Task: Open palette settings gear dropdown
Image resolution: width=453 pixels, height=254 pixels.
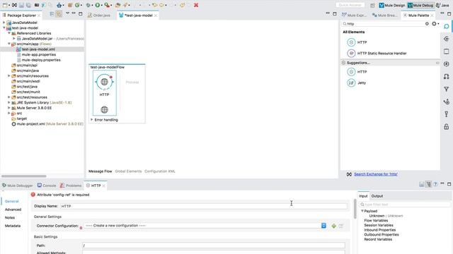Action: 435,24
